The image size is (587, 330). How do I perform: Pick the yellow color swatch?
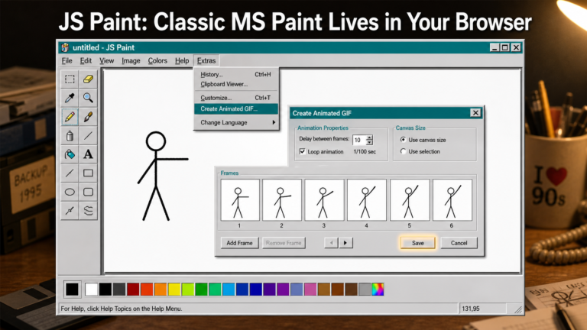click(174, 290)
